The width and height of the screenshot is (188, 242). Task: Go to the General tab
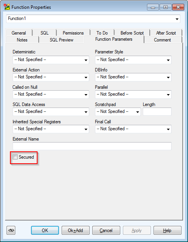[x=19, y=33]
